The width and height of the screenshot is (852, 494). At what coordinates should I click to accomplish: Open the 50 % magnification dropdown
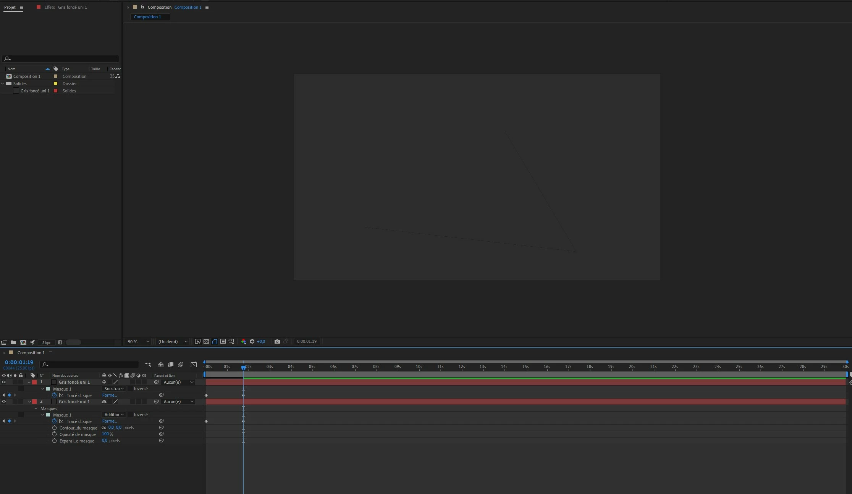[x=138, y=341]
